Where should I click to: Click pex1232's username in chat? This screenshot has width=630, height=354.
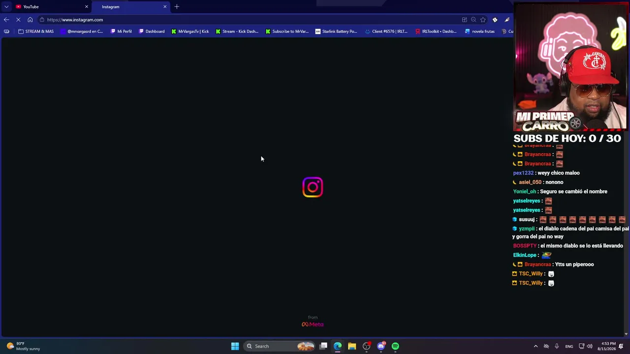click(x=523, y=173)
